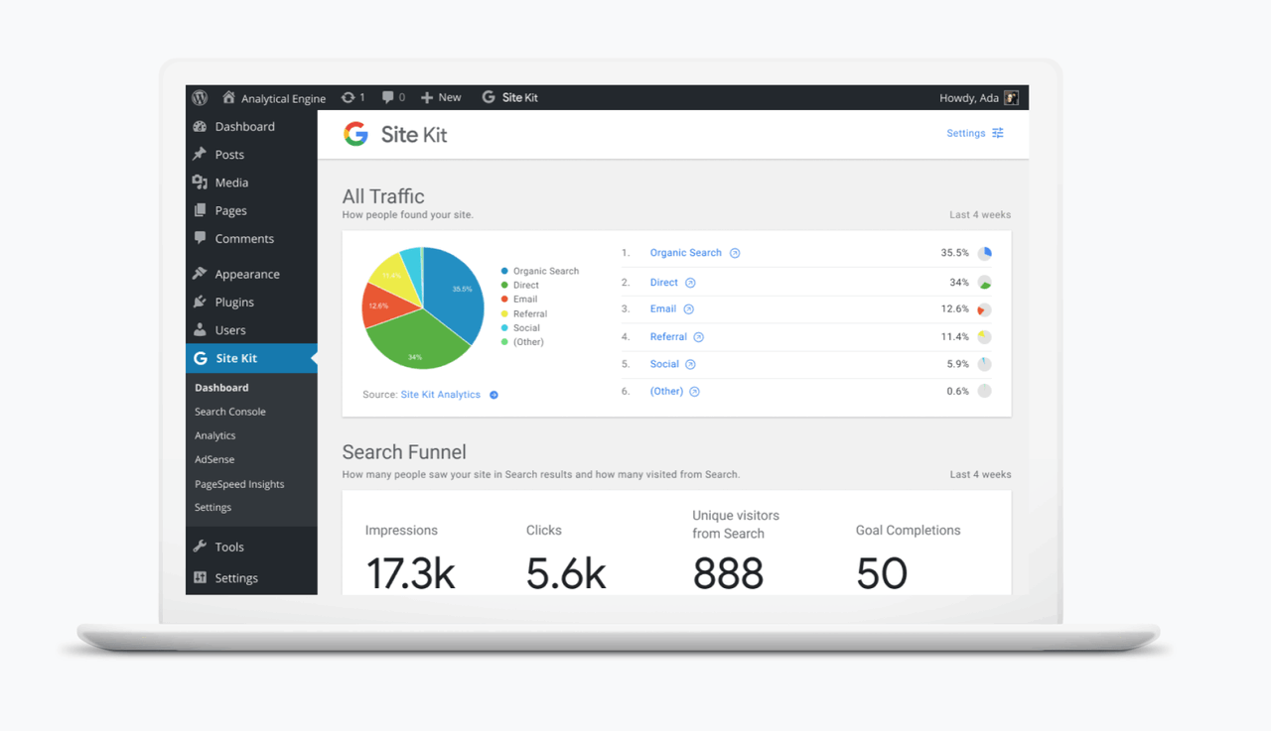
Task: Click Site Kit in the admin bar
Action: (519, 97)
